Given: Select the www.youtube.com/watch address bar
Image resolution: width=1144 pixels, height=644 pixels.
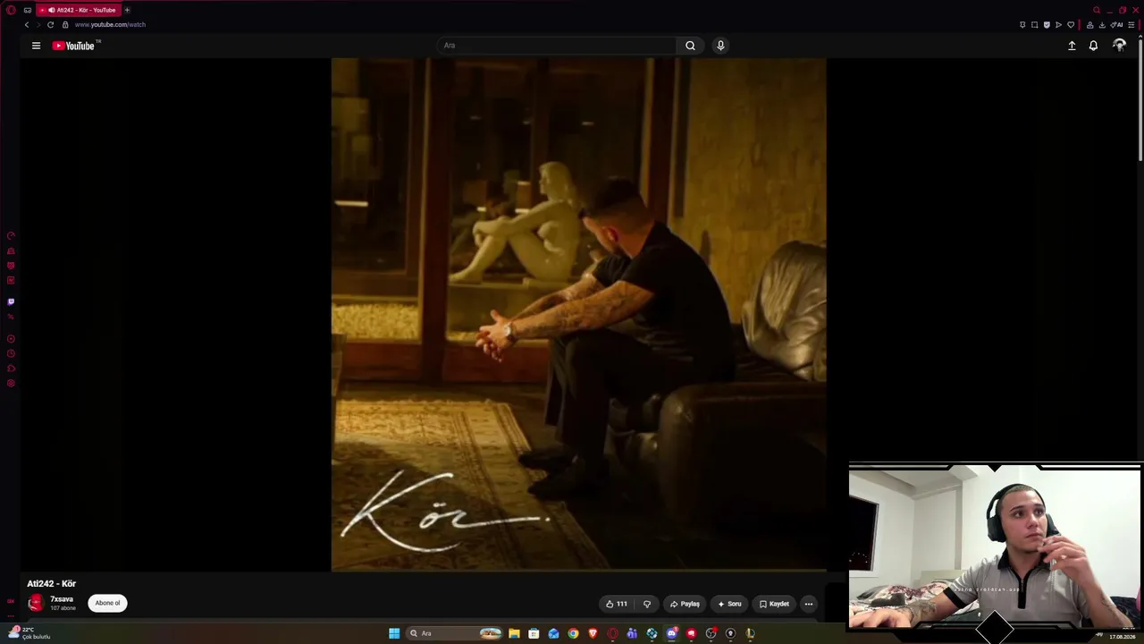Looking at the screenshot, I should pyautogui.click(x=110, y=25).
